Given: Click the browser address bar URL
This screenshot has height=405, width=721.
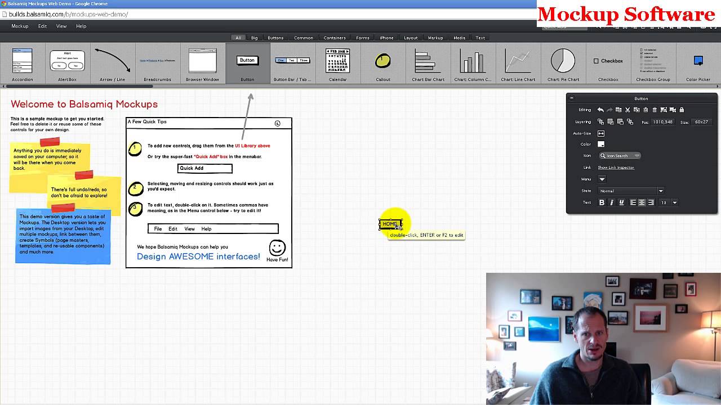Looking at the screenshot, I should tap(68, 14).
